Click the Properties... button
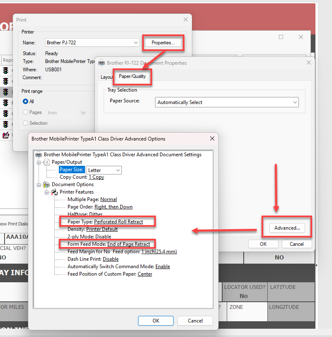332x337 pixels. point(163,43)
